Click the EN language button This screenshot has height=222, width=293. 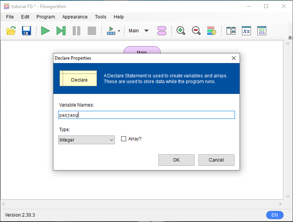pos(275,215)
